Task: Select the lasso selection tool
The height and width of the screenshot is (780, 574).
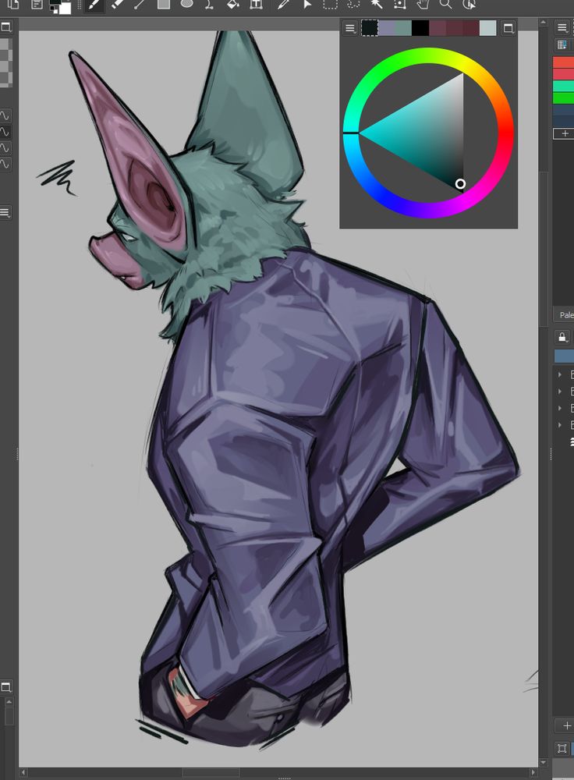Action: pyautogui.click(x=353, y=5)
